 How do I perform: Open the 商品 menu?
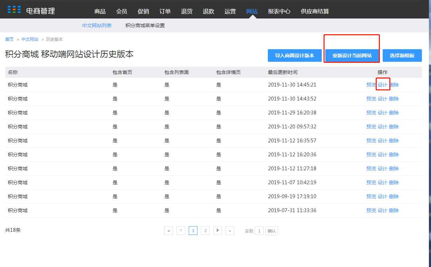coord(100,11)
